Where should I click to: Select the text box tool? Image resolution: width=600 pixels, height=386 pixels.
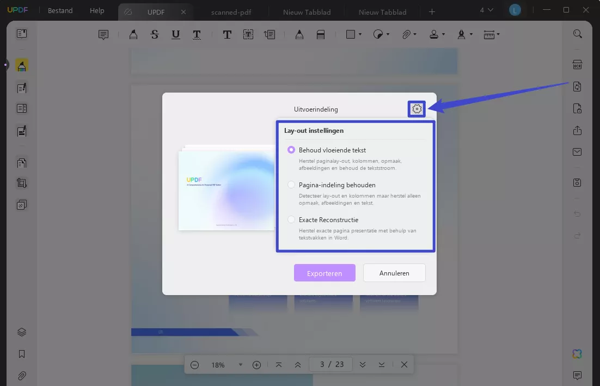coord(248,35)
